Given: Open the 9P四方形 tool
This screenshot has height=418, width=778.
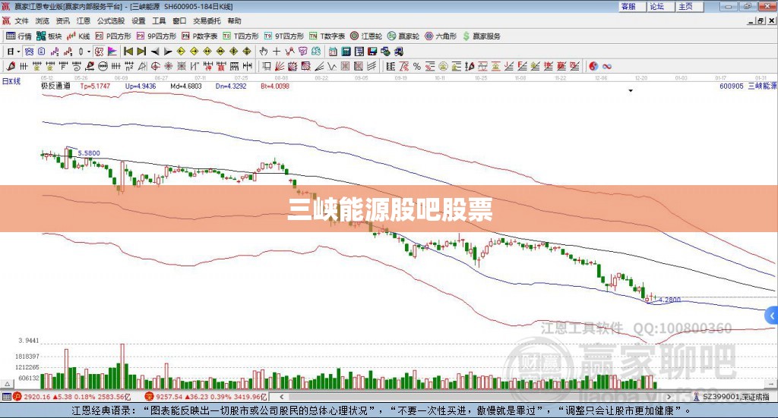Looking at the screenshot, I should 157,36.
